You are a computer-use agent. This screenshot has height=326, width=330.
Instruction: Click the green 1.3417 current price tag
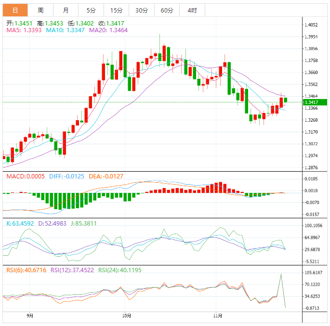click(315, 102)
